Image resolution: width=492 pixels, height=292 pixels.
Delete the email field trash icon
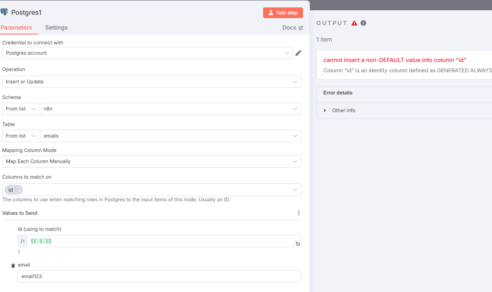(x=13, y=266)
